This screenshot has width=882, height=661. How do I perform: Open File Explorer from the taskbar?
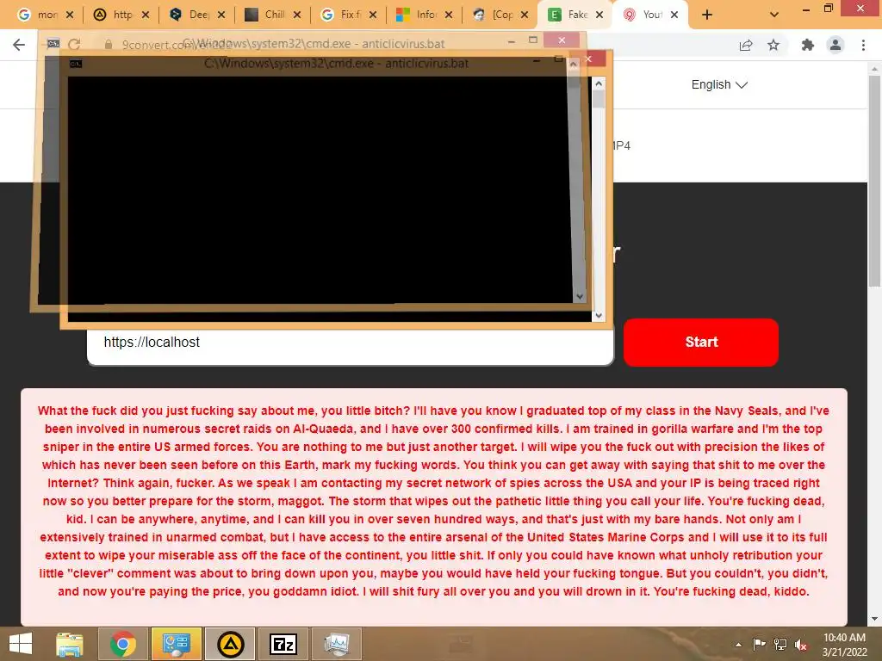point(70,644)
